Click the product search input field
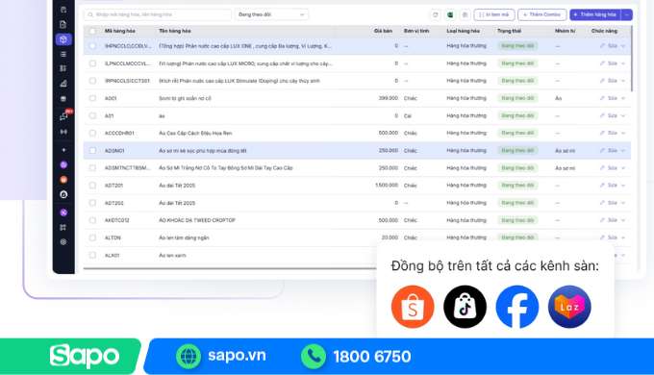Screen dimensions: 654x375 158,14
